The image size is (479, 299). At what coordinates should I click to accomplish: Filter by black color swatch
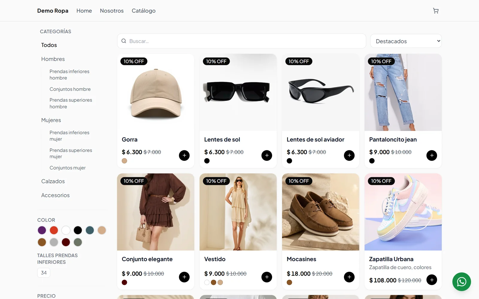coord(78,230)
